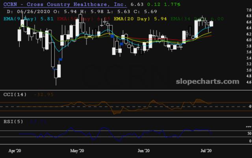Click the May '20 date axis label
The width and height of the screenshot is (252, 158).
tap(77, 151)
